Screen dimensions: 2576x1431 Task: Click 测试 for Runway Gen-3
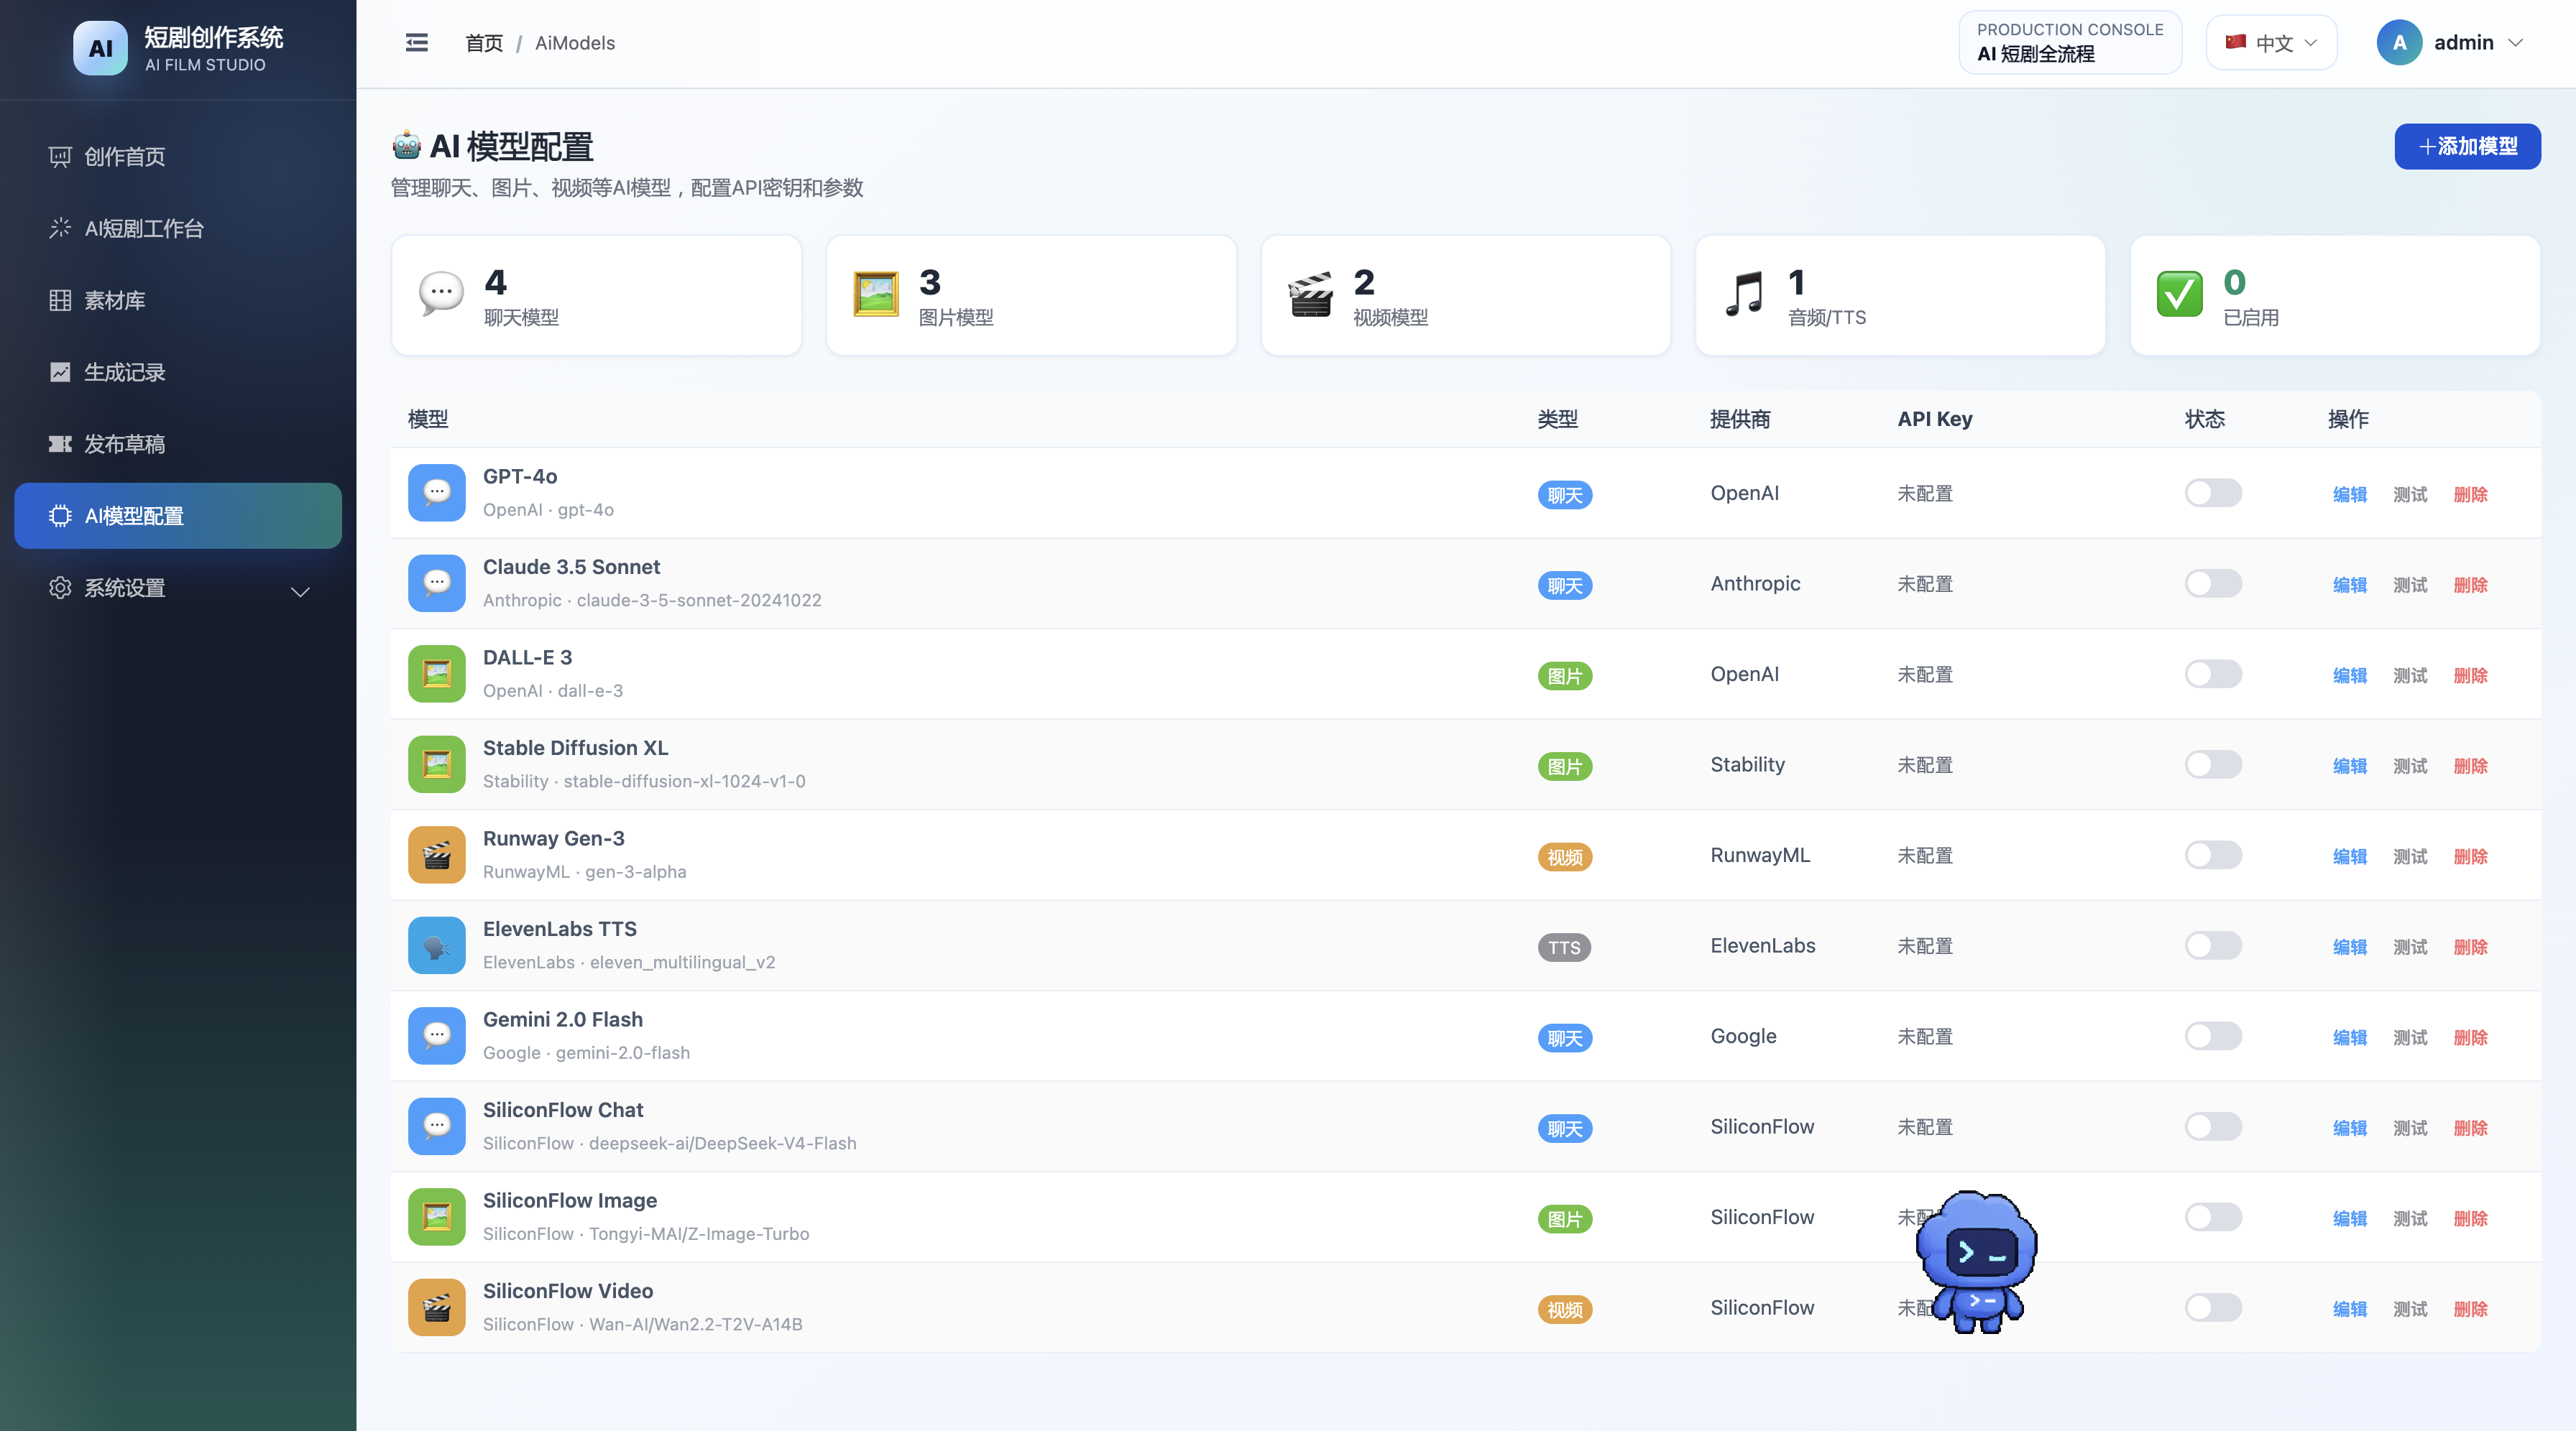point(2410,856)
